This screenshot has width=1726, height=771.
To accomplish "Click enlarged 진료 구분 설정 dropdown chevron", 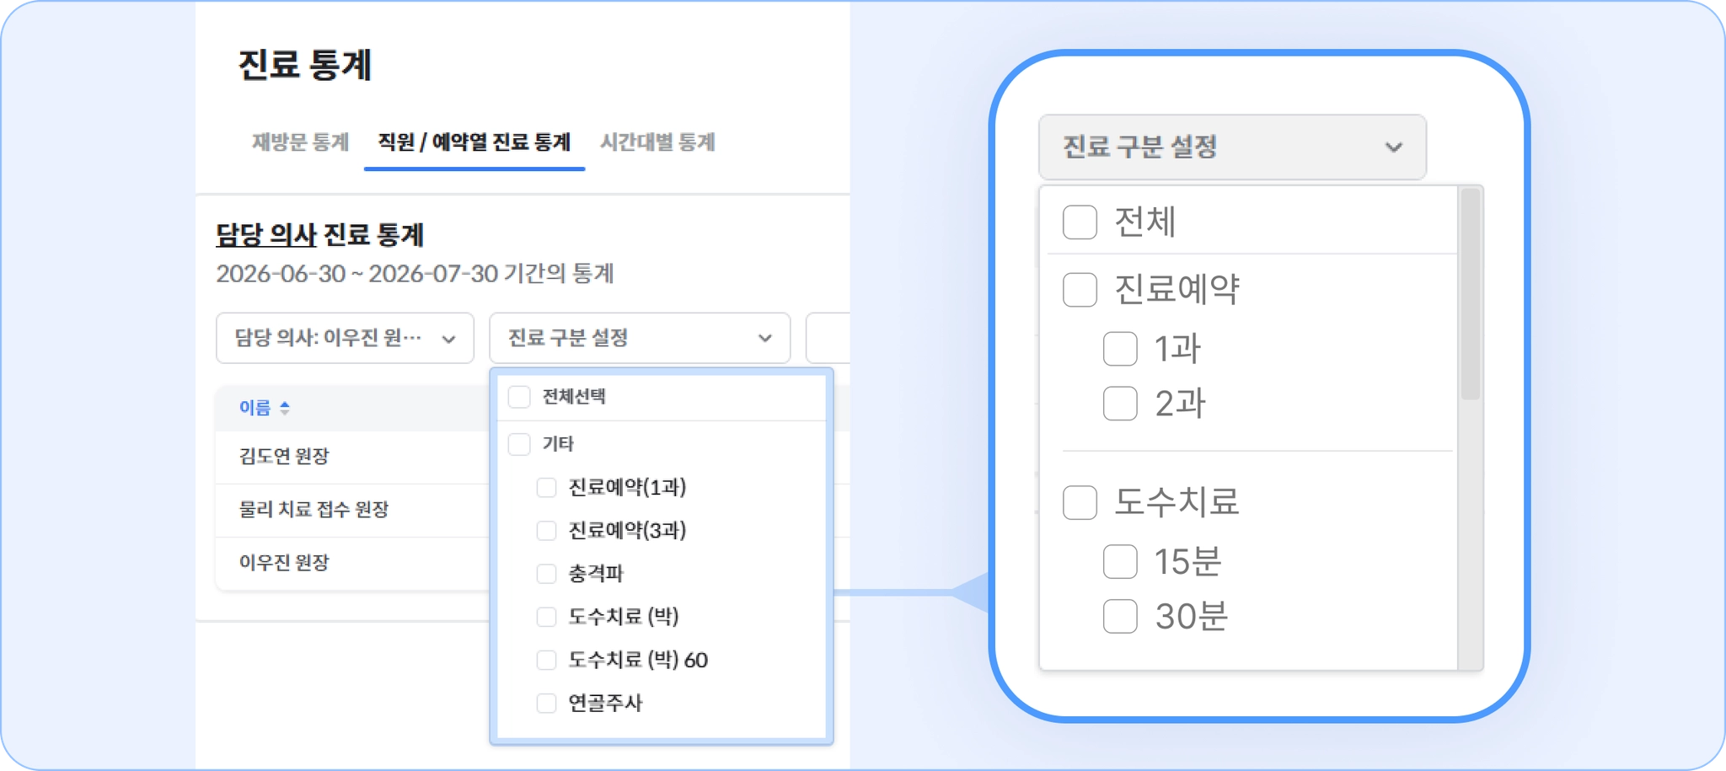I will (x=1394, y=147).
